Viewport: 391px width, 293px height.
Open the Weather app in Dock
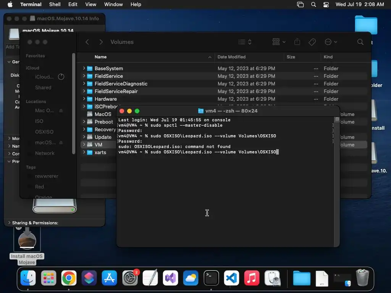[191, 278]
